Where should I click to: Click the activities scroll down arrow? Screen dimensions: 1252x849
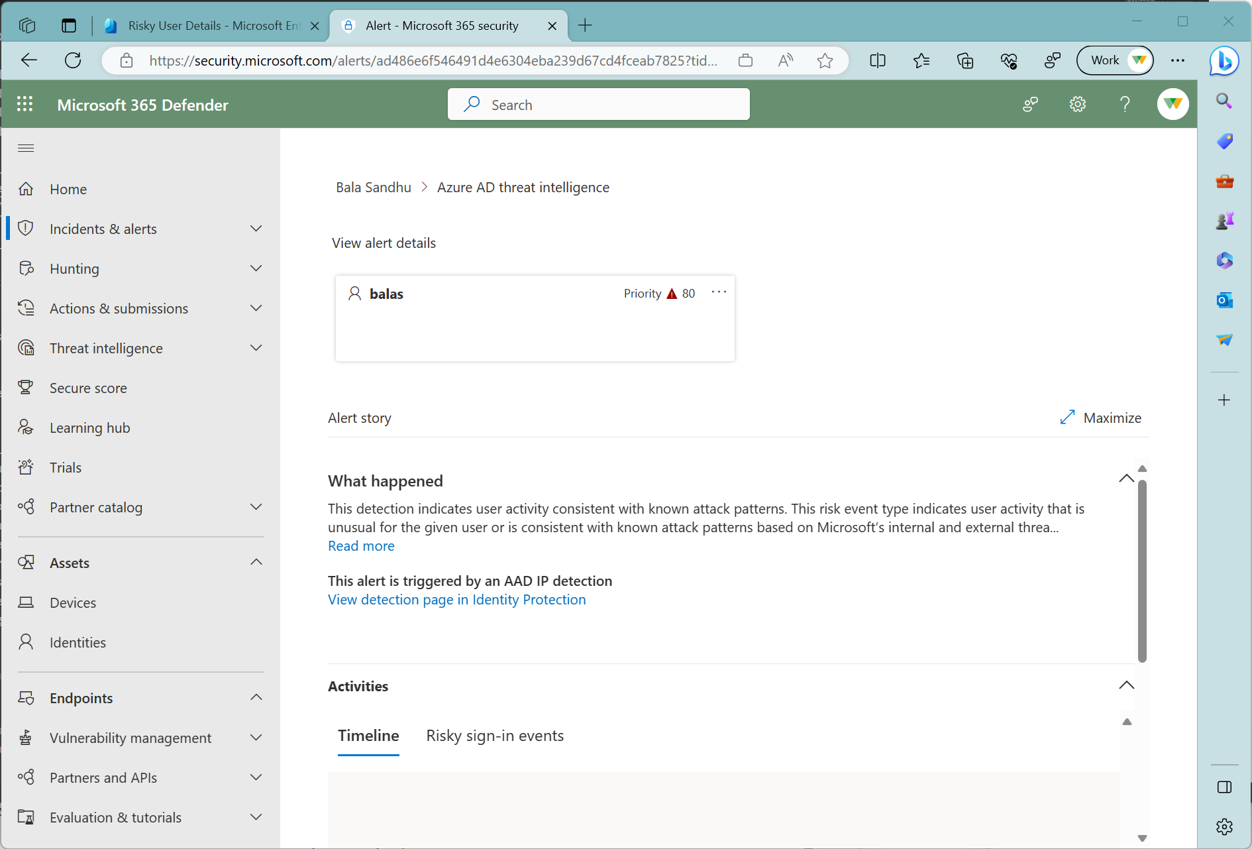(x=1142, y=838)
